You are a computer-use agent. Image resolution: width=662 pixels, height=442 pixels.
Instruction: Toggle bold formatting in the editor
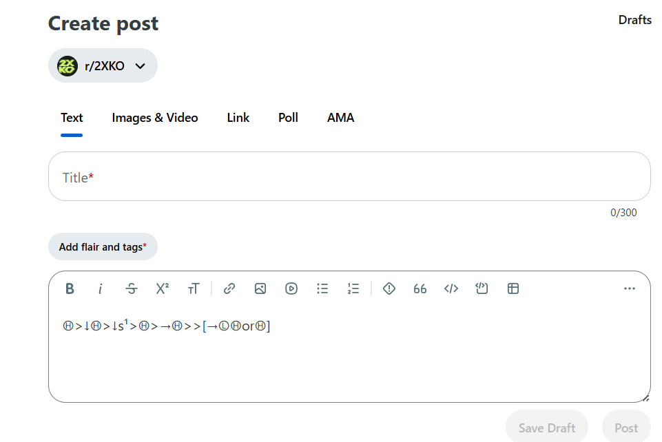coord(70,288)
